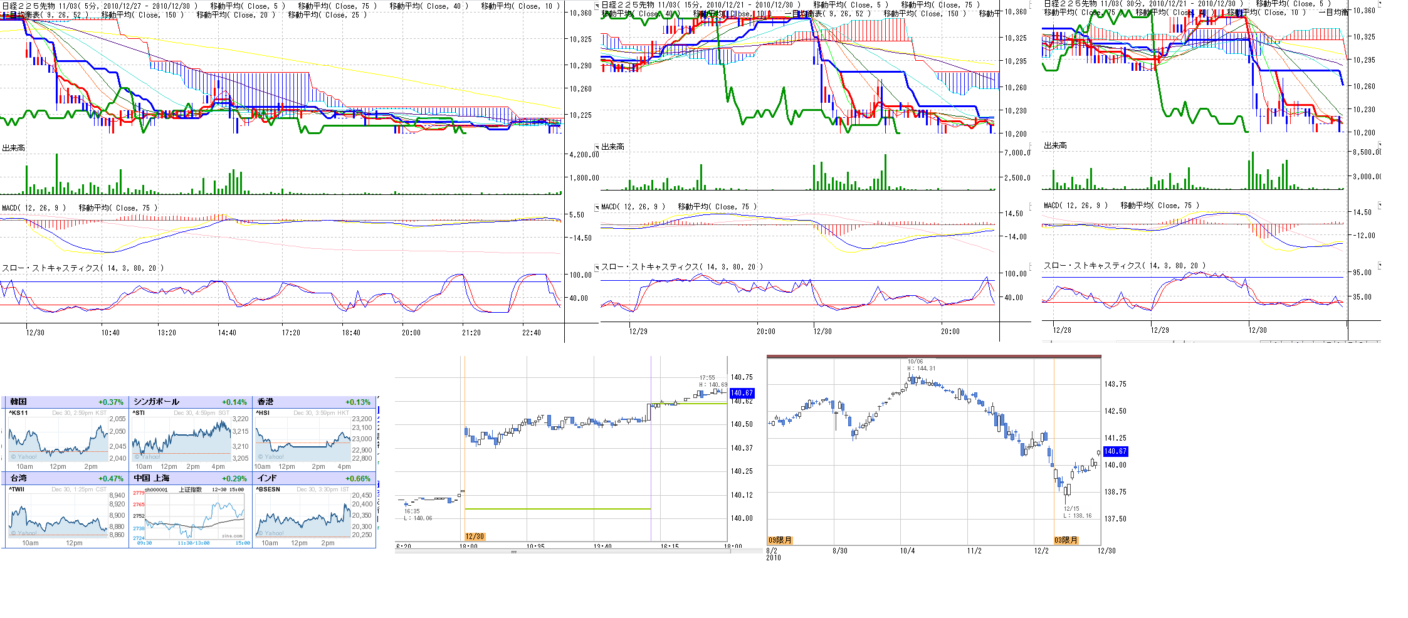Select the 09限月 contract marker
The height and width of the screenshot is (618, 1408).
[780, 540]
